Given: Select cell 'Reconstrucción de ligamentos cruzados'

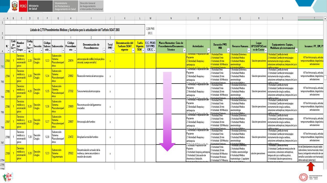Looking at the screenshot, I should pos(91,106).
